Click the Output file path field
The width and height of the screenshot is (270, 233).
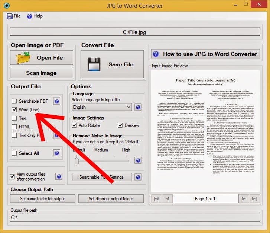click(135, 217)
